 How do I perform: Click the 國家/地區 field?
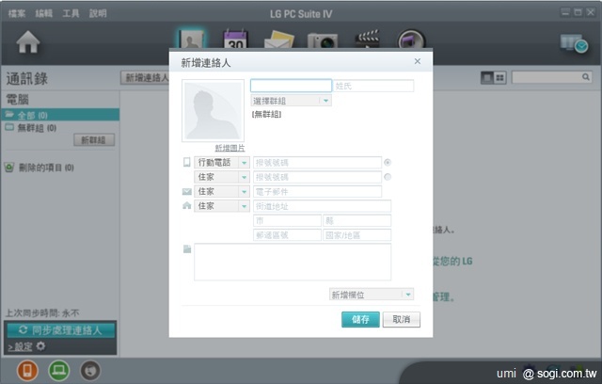click(x=357, y=235)
